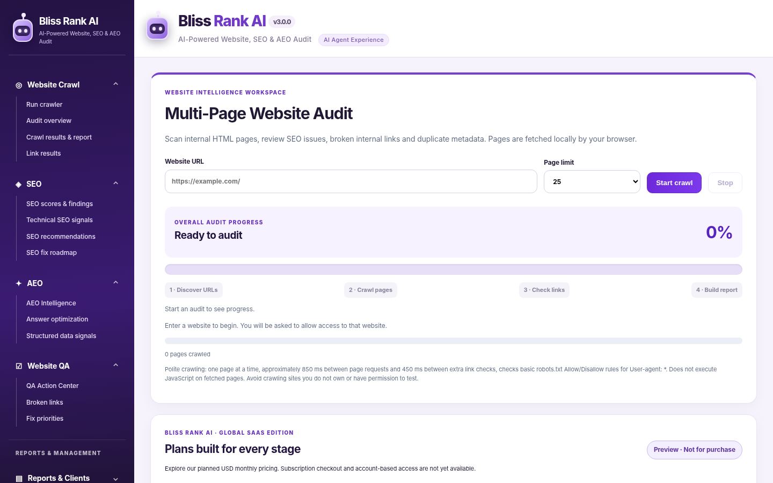Open SEO scores & findings
773x483 pixels.
(60, 204)
